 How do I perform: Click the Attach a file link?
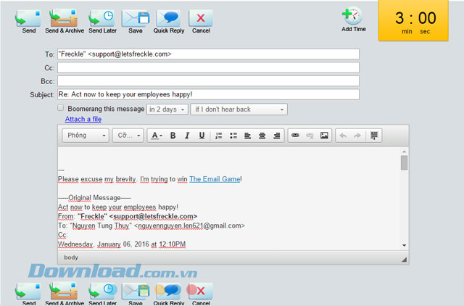(x=83, y=119)
